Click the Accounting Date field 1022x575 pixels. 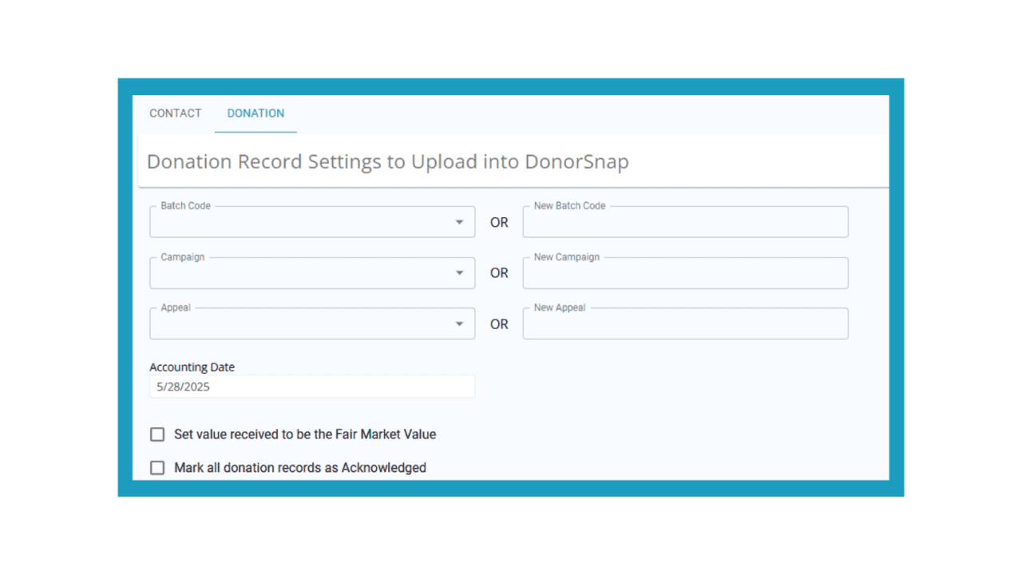[311, 386]
